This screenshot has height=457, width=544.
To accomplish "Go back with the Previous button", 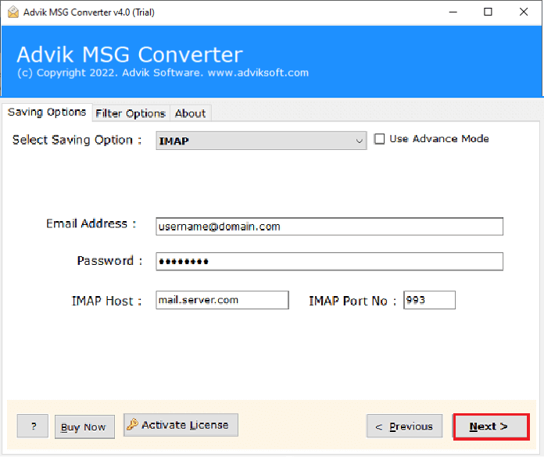I will coord(404,426).
